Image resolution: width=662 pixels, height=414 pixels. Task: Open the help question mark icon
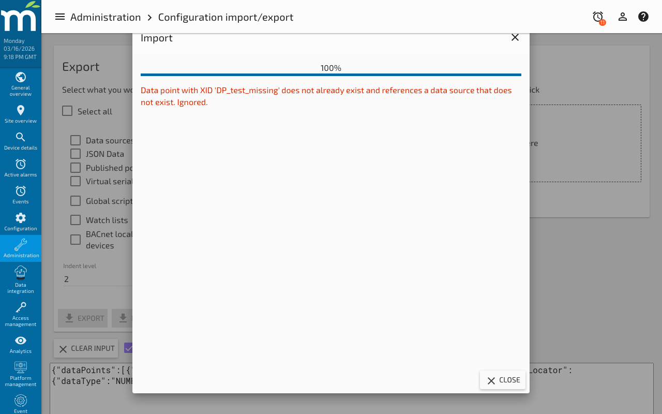(x=643, y=17)
